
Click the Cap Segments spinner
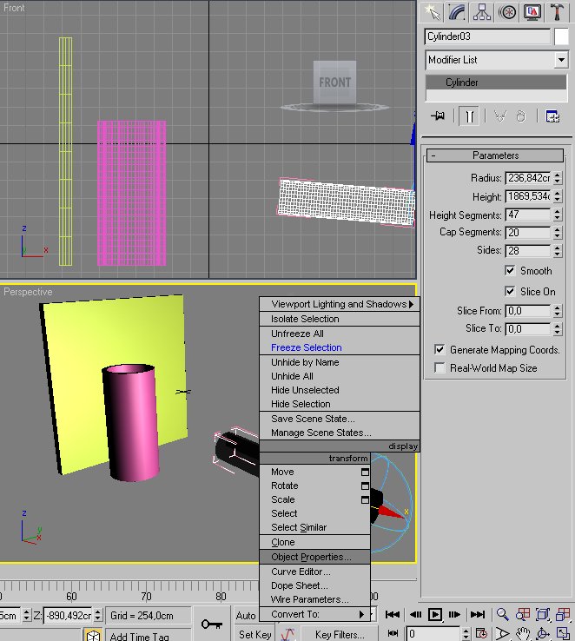(558, 232)
